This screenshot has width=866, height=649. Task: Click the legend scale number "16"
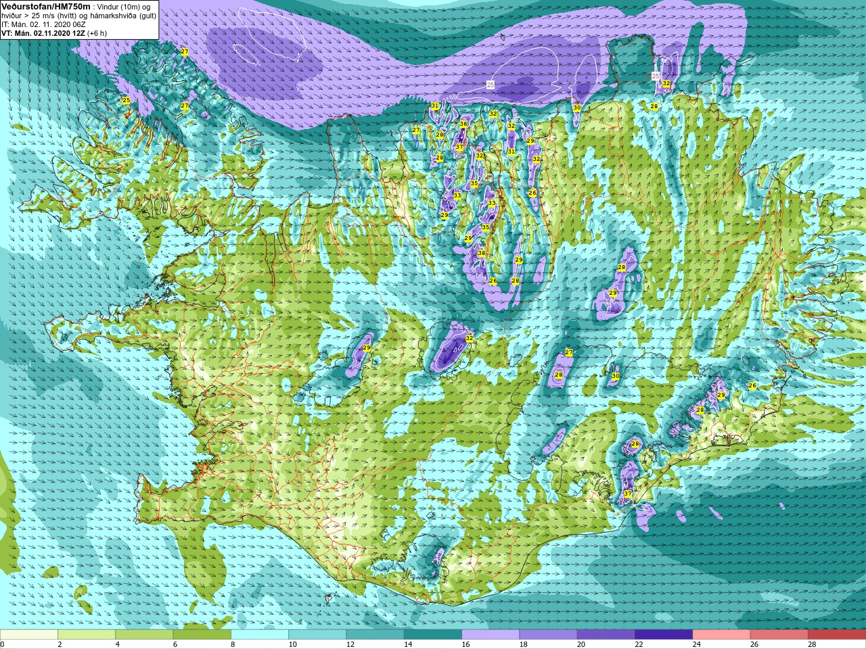click(465, 644)
